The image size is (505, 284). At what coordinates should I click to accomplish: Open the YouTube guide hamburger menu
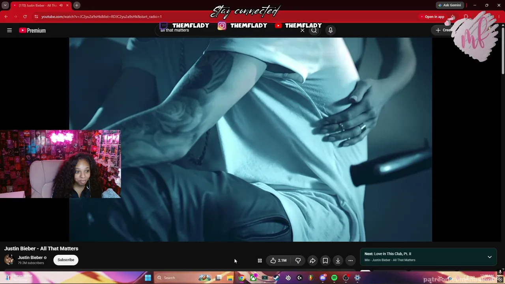(9, 30)
